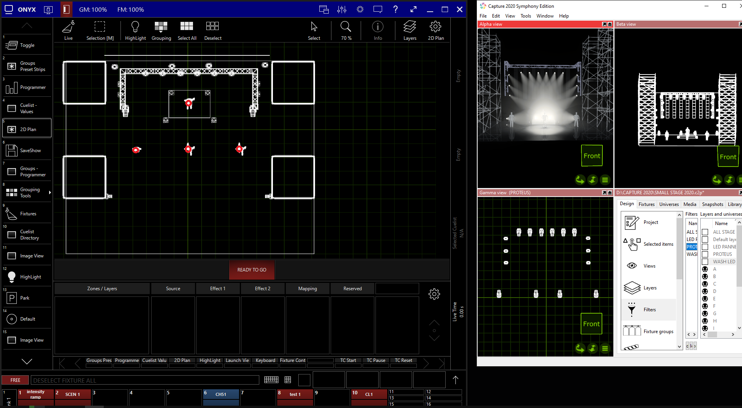Enable the WASH LED layer checkbox
742x408 pixels.
(705, 262)
